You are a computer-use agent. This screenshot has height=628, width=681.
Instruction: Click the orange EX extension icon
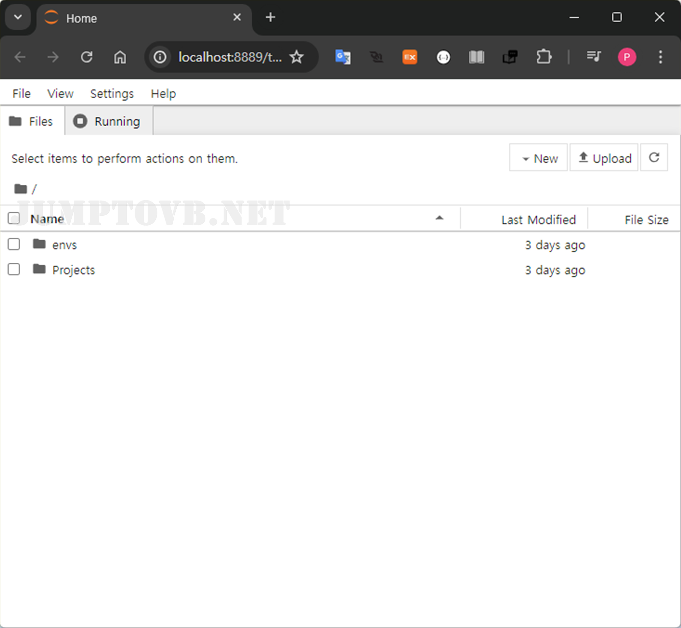(409, 57)
